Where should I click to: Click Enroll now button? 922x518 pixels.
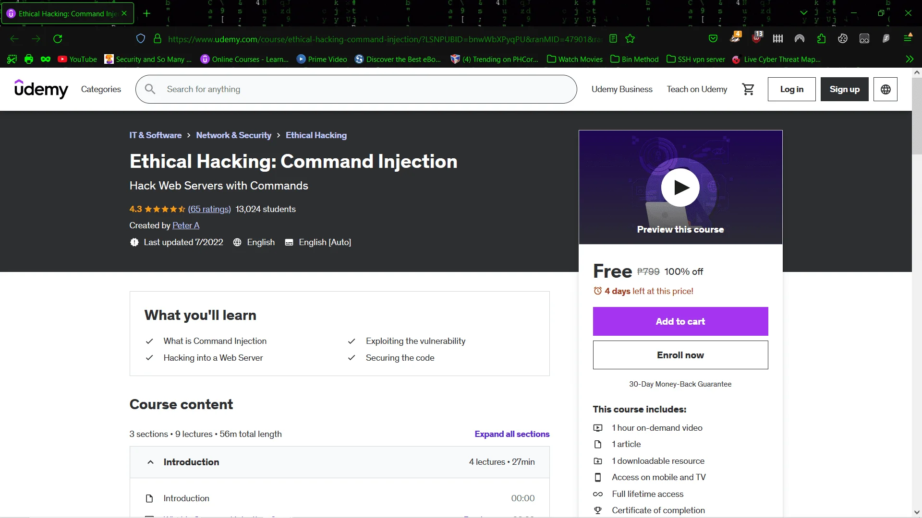[680, 355]
